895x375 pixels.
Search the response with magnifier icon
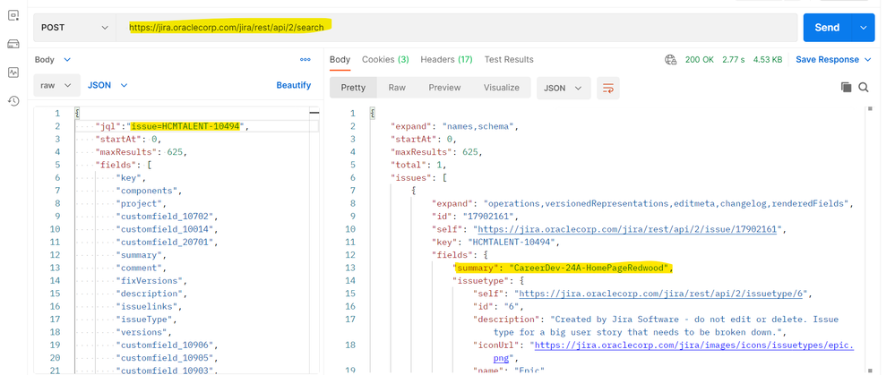pos(863,87)
